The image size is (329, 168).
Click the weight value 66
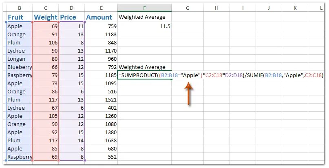pos(46,67)
